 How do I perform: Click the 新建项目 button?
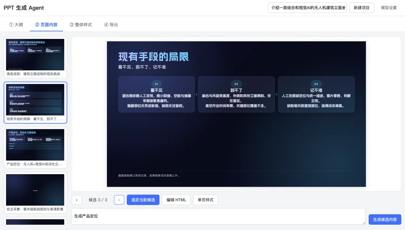point(361,8)
